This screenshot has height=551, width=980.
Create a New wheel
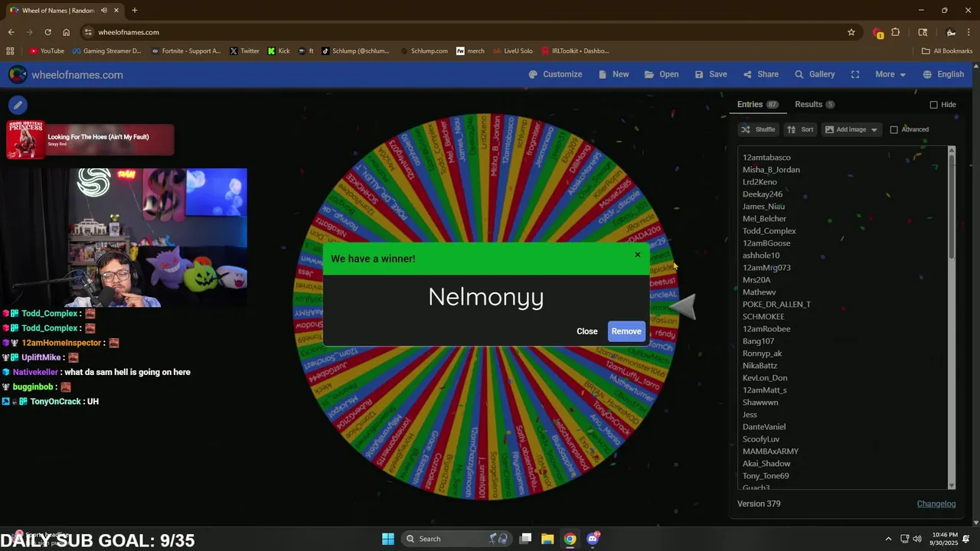click(613, 74)
